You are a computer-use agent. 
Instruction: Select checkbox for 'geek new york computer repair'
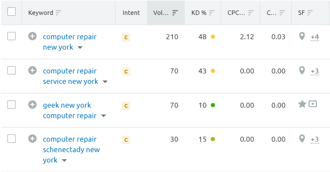pos(12,104)
